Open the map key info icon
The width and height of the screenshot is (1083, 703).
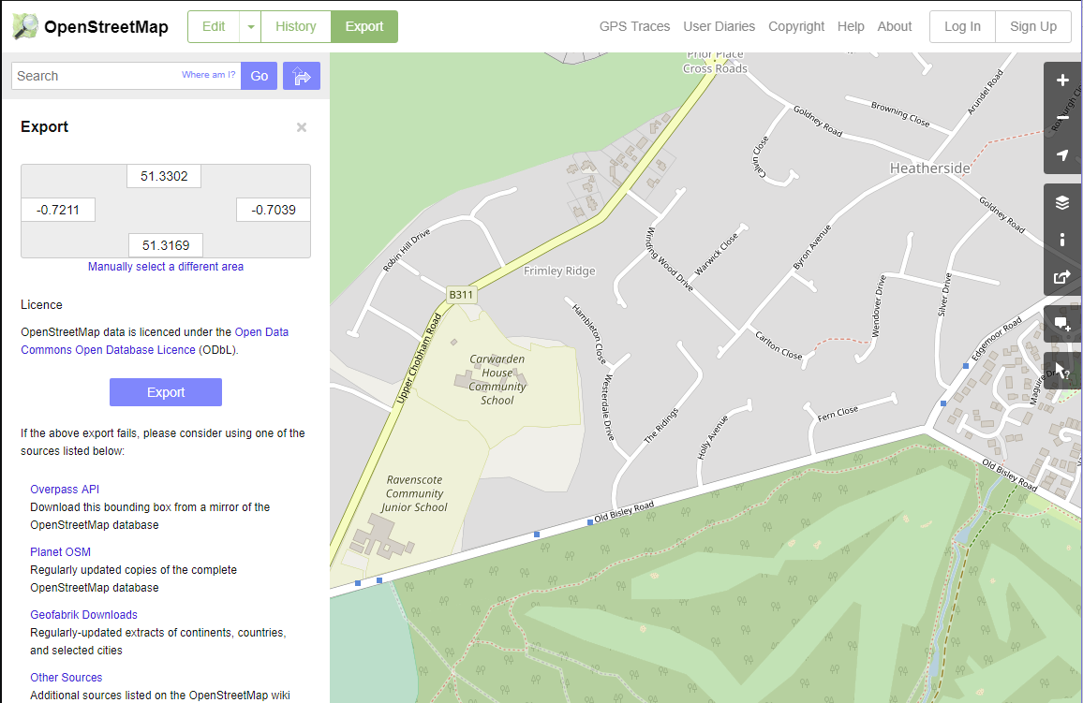point(1062,240)
